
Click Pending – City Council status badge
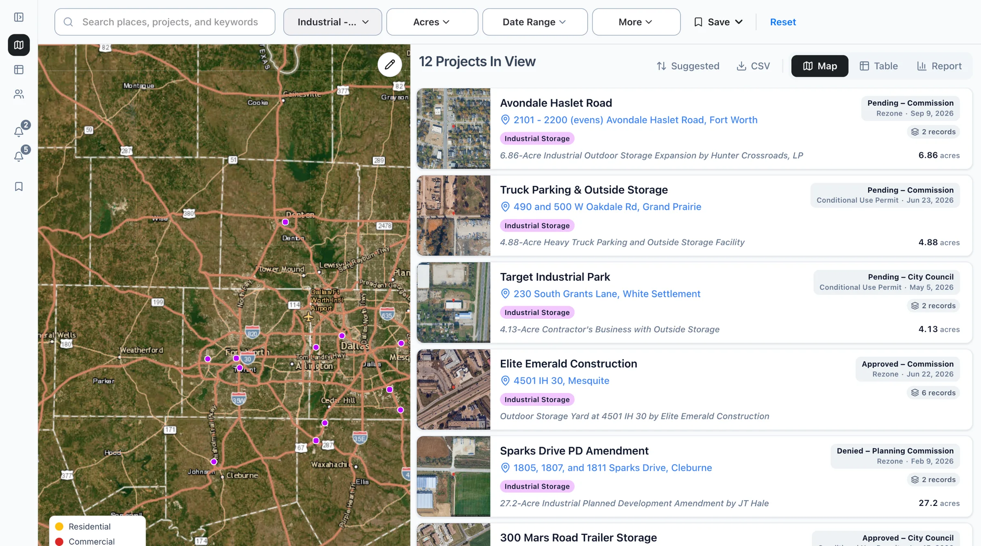click(886, 282)
